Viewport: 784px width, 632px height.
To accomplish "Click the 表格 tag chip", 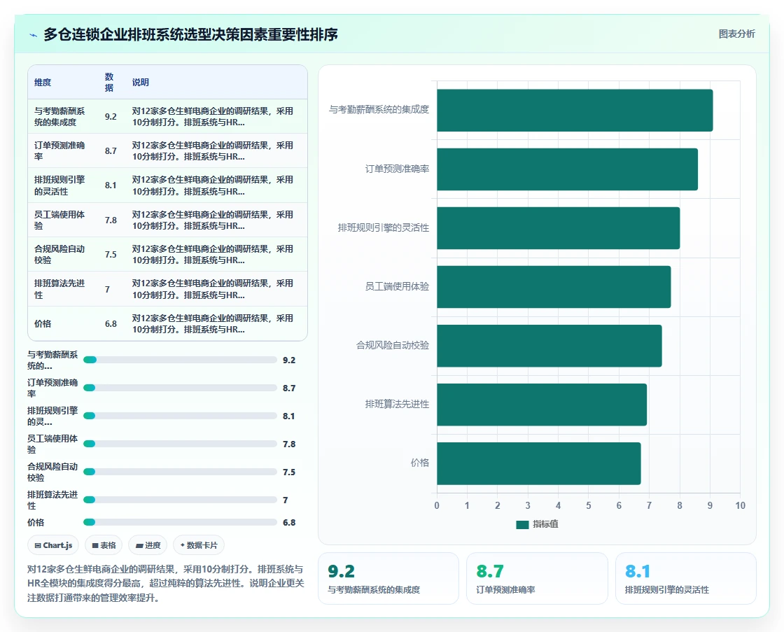I will (104, 545).
